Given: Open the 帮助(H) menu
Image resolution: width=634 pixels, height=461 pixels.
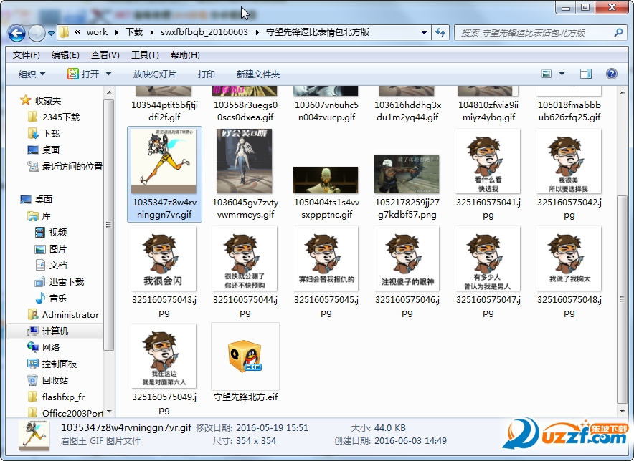Looking at the screenshot, I should [x=185, y=55].
